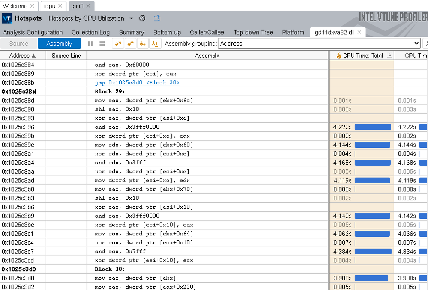Click the bold 0x1025c38d block address
Viewport: 428px width, 290px height.
point(18,92)
